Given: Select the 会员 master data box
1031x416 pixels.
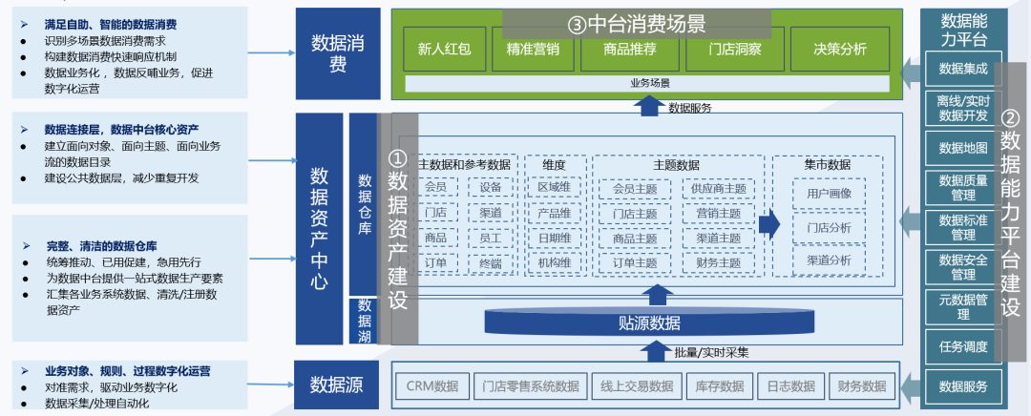Looking at the screenshot, I should pyautogui.click(x=435, y=187).
